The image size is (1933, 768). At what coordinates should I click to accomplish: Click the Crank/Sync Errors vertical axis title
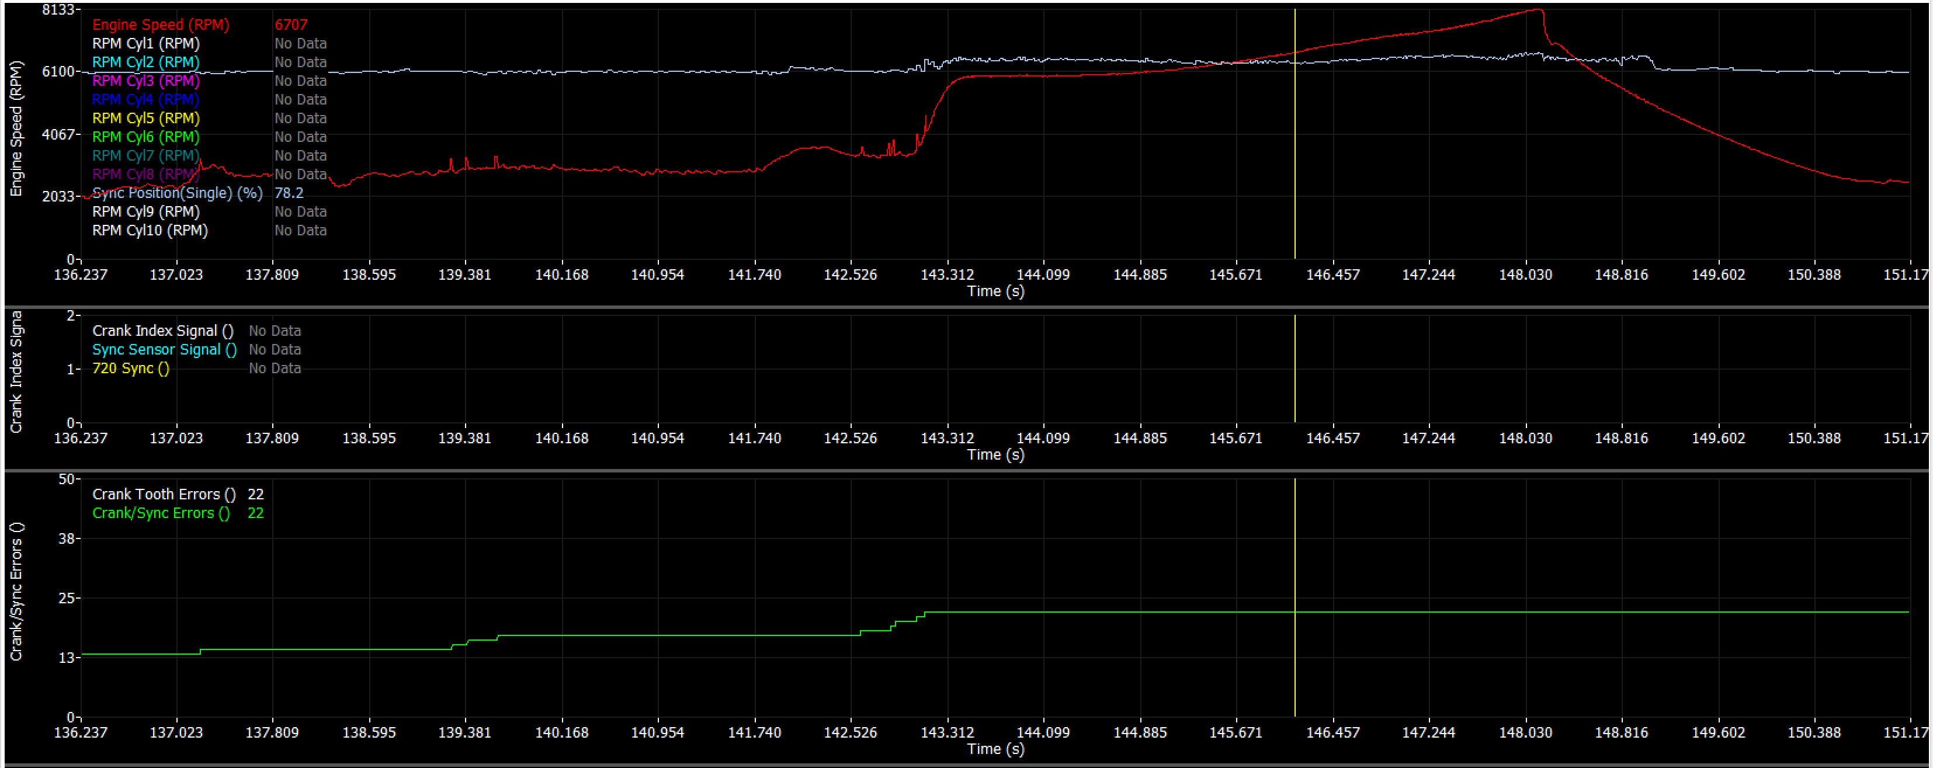click(x=16, y=592)
